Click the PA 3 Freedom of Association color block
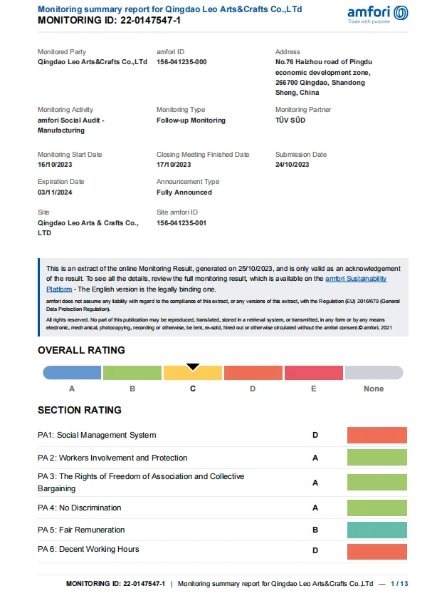The image size is (432, 596). [x=377, y=482]
